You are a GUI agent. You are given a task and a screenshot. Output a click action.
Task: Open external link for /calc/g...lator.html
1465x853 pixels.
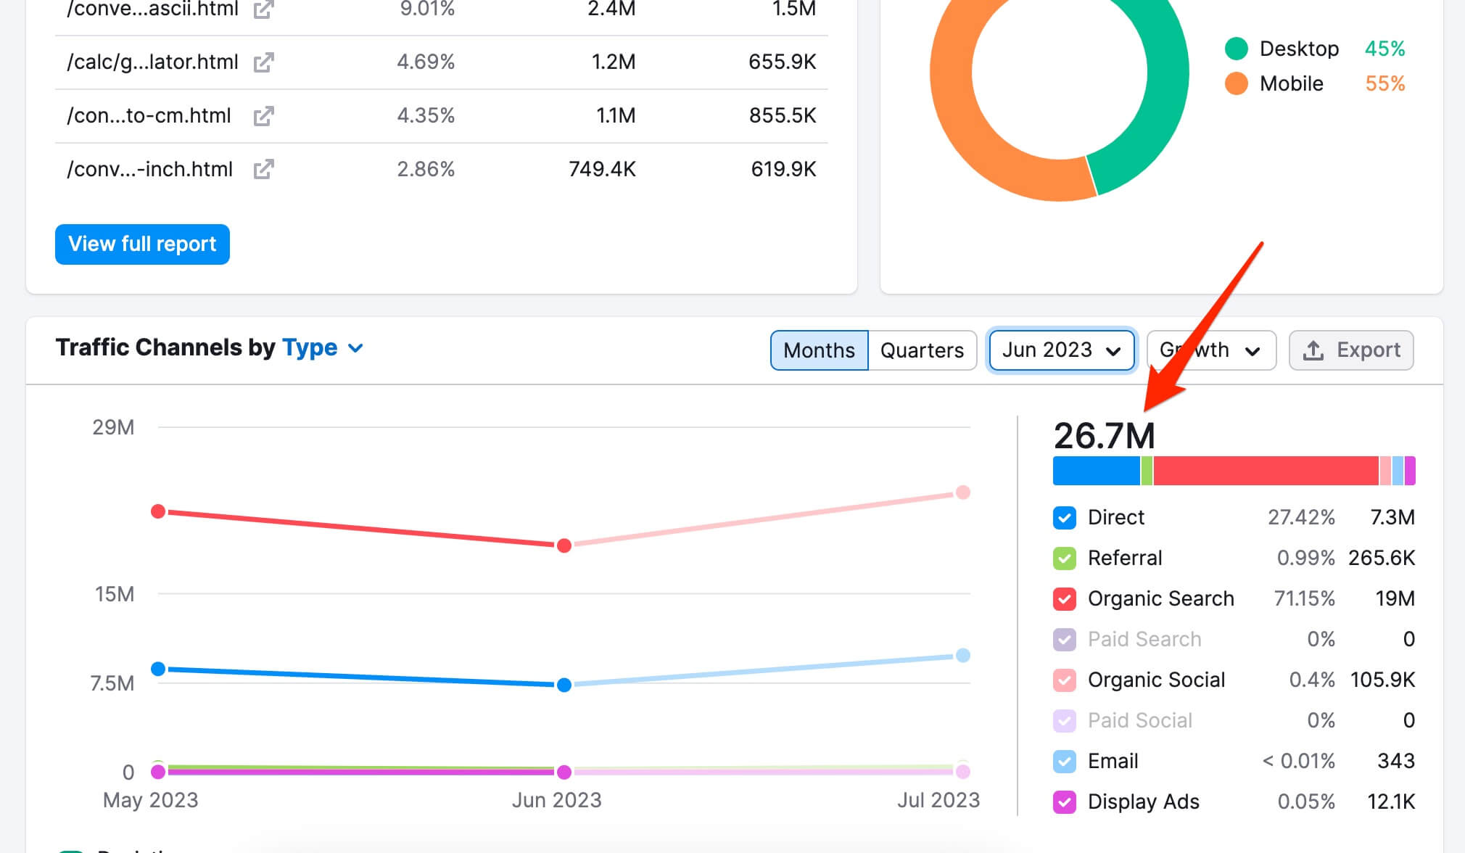point(263,62)
